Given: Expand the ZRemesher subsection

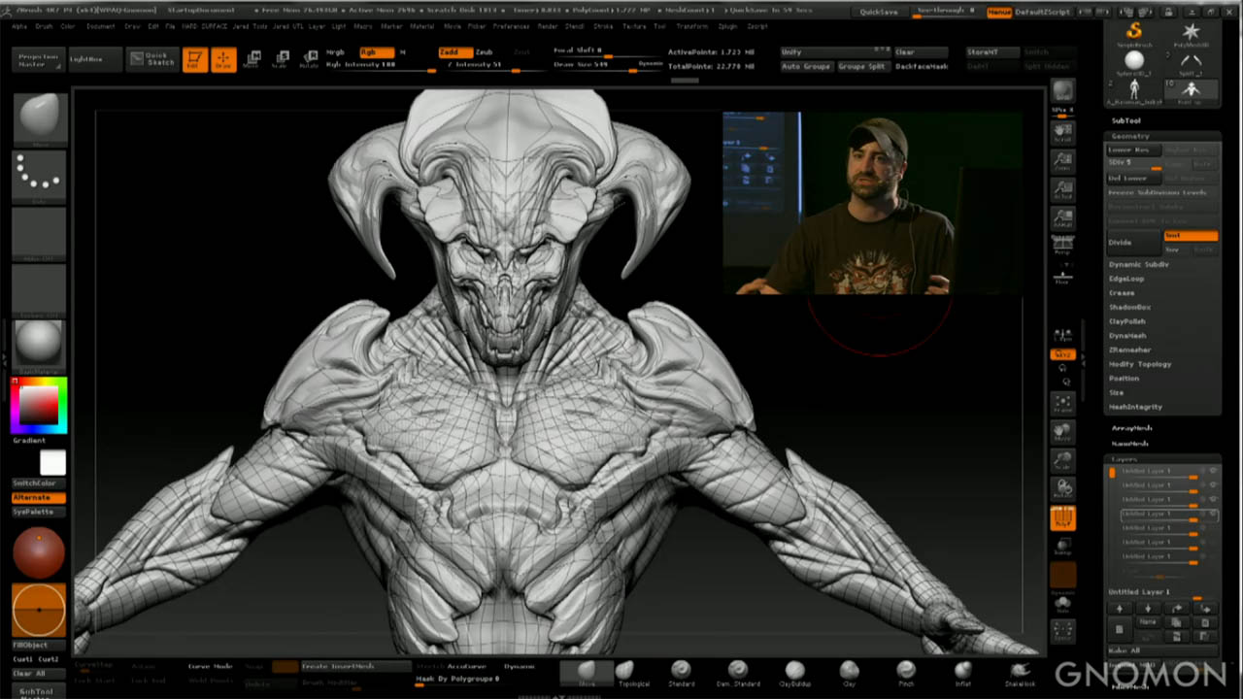Looking at the screenshot, I should [x=1129, y=349].
